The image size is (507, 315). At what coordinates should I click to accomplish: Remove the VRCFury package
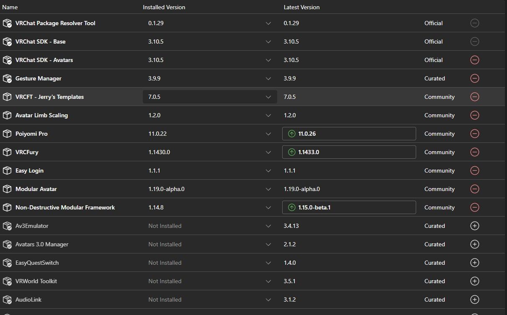(x=474, y=152)
